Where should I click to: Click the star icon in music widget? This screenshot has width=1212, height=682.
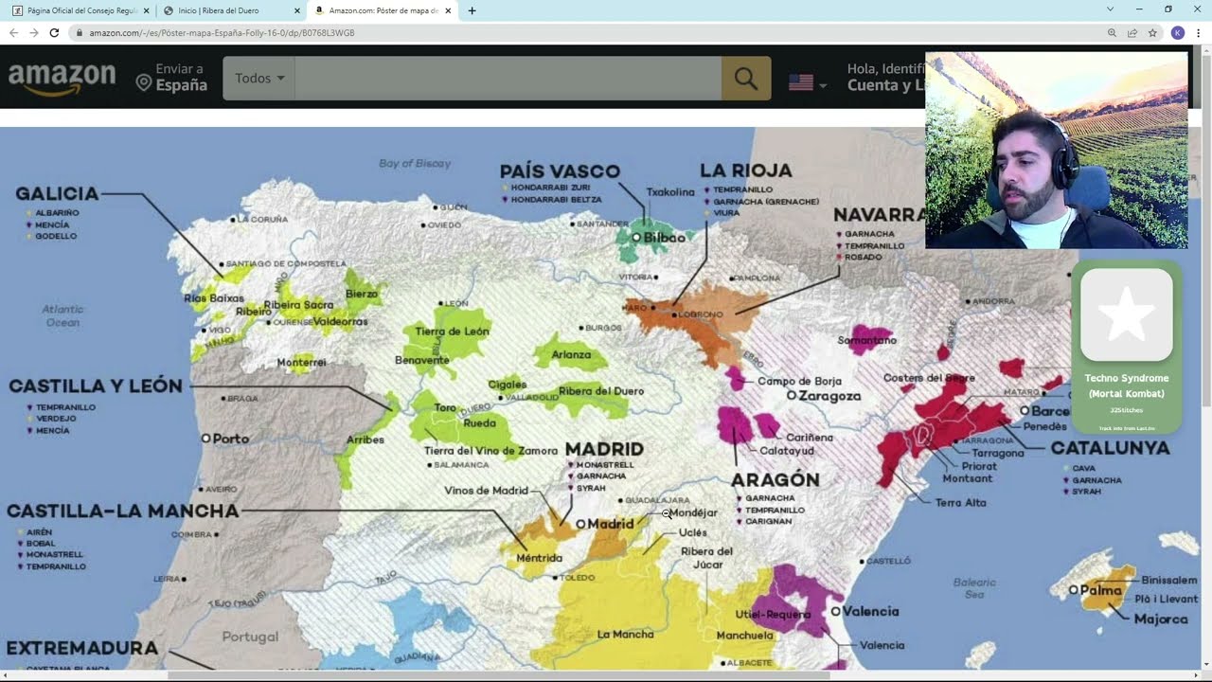pyautogui.click(x=1126, y=315)
